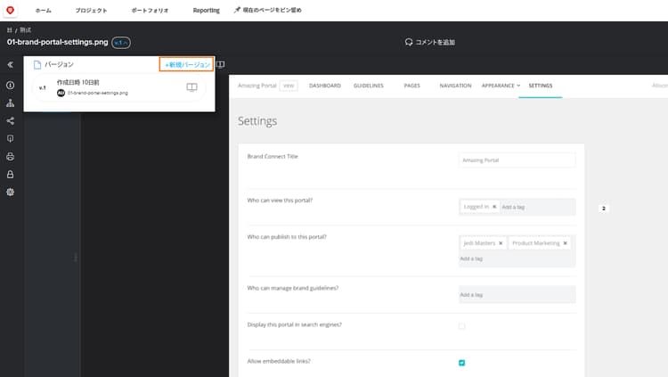Click Add a tag under publish field

(x=471, y=258)
